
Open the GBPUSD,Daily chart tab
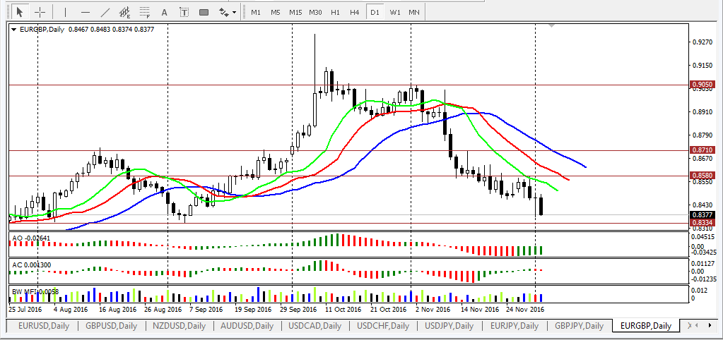(111, 326)
